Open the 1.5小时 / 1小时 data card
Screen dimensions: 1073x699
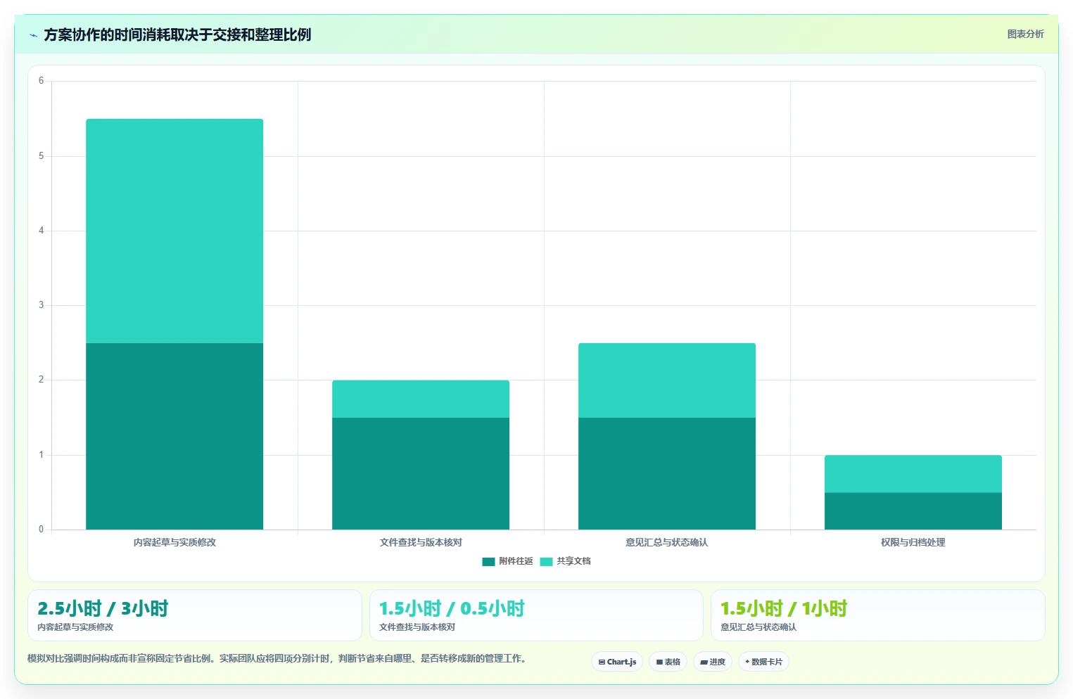click(x=877, y=615)
